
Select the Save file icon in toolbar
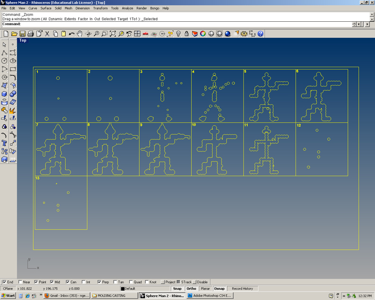[22, 34]
